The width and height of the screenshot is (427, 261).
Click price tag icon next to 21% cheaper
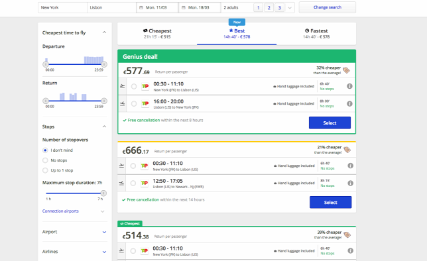pos(347,150)
